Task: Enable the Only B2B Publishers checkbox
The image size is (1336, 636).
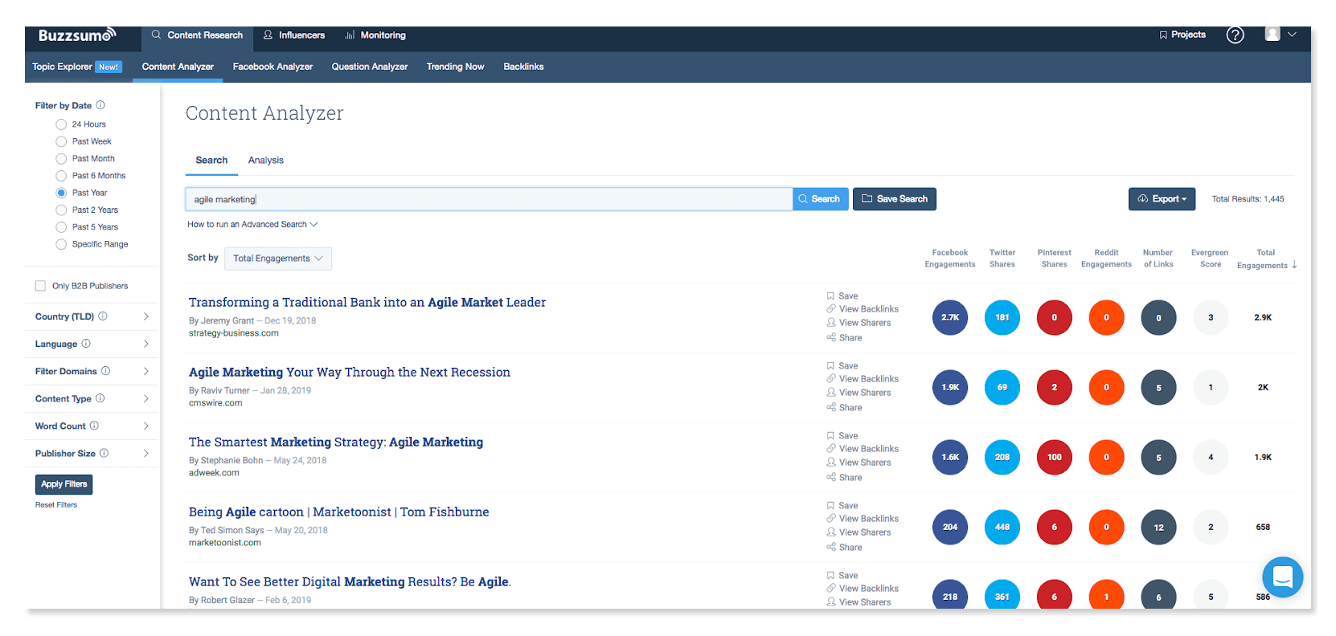Action: pyautogui.click(x=40, y=286)
